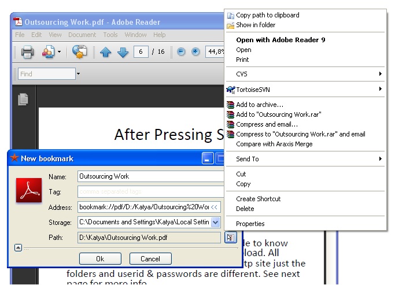Zoom in with the plus icon
This screenshot has width=395, height=285.
[x=195, y=52]
